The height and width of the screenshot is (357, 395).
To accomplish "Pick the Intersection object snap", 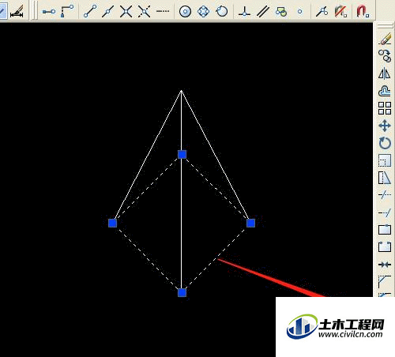I will pyautogui.click(x=126, y=12).
